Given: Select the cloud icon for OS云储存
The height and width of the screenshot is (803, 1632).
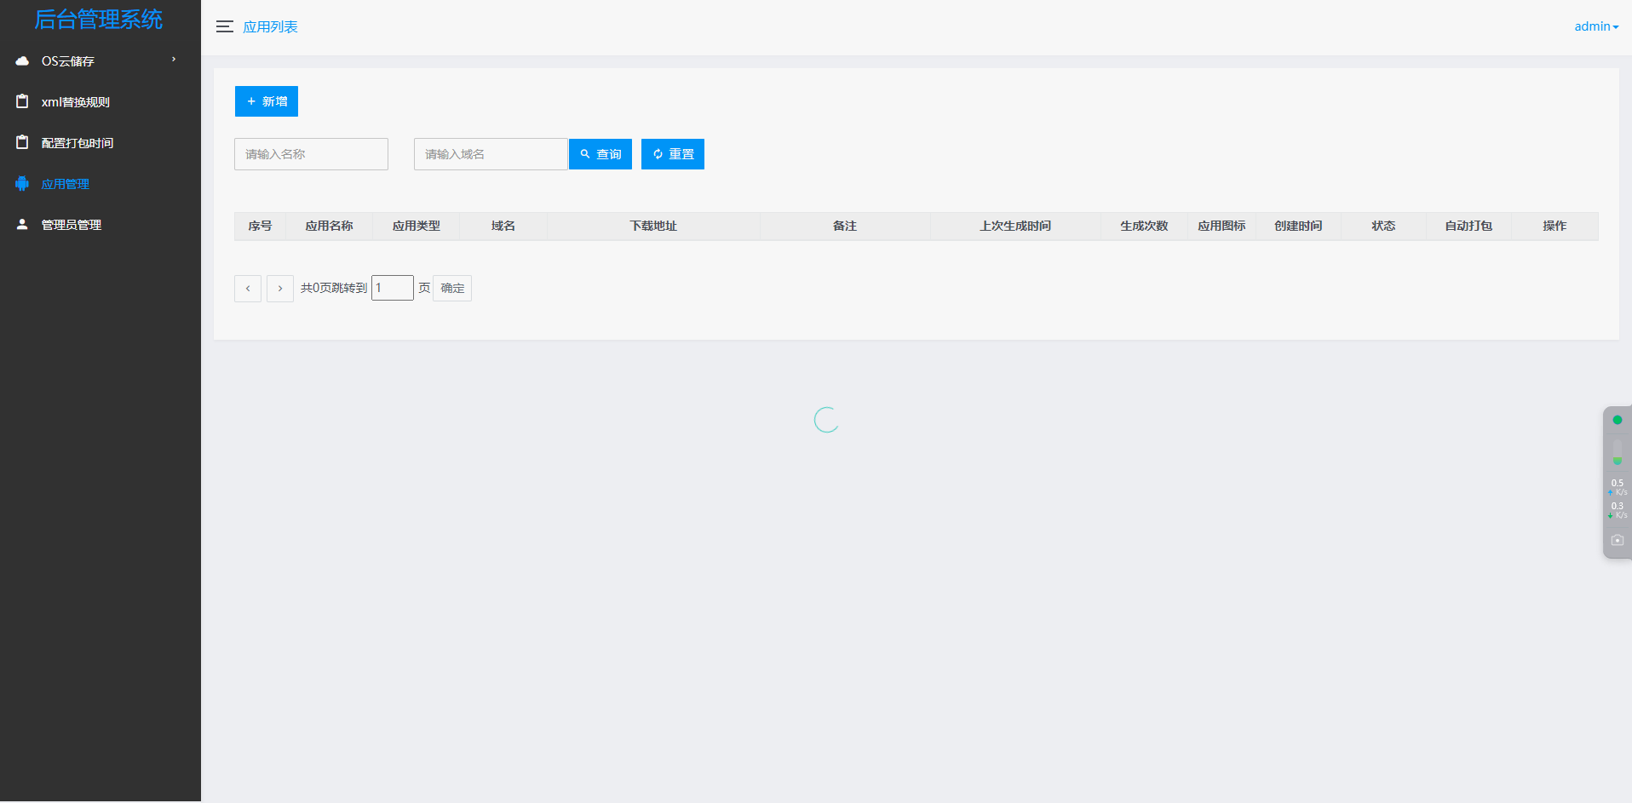Looking at the screenshot, I should (21, 60).
